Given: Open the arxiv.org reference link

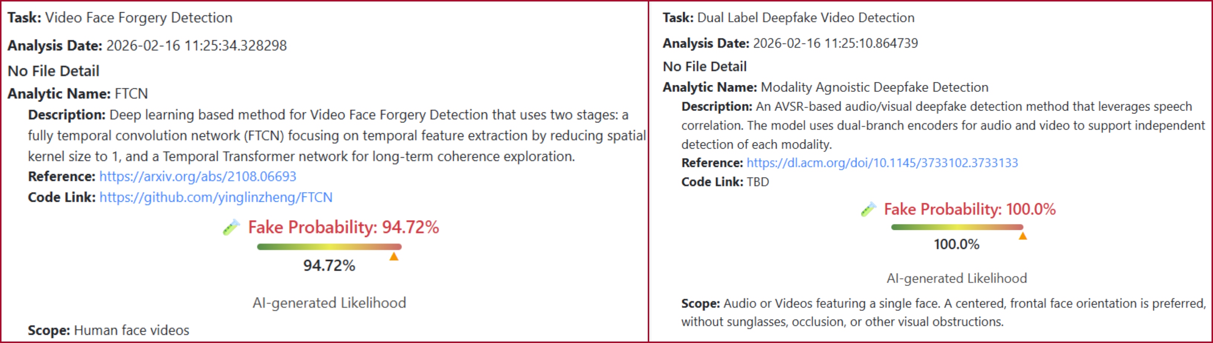Looking at the screenshot, I should coord(197,177).
